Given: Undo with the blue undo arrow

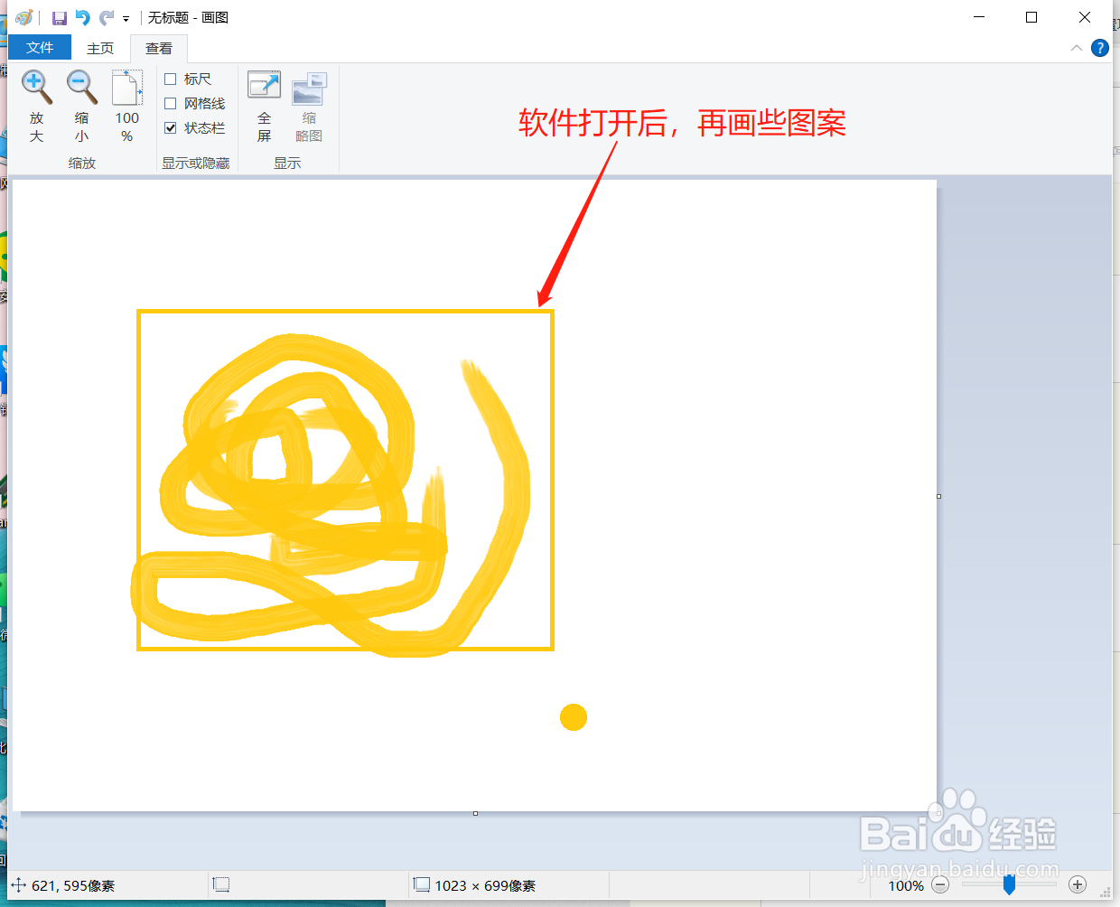Looking at the screenshot, I should click(x=83, y=17).
